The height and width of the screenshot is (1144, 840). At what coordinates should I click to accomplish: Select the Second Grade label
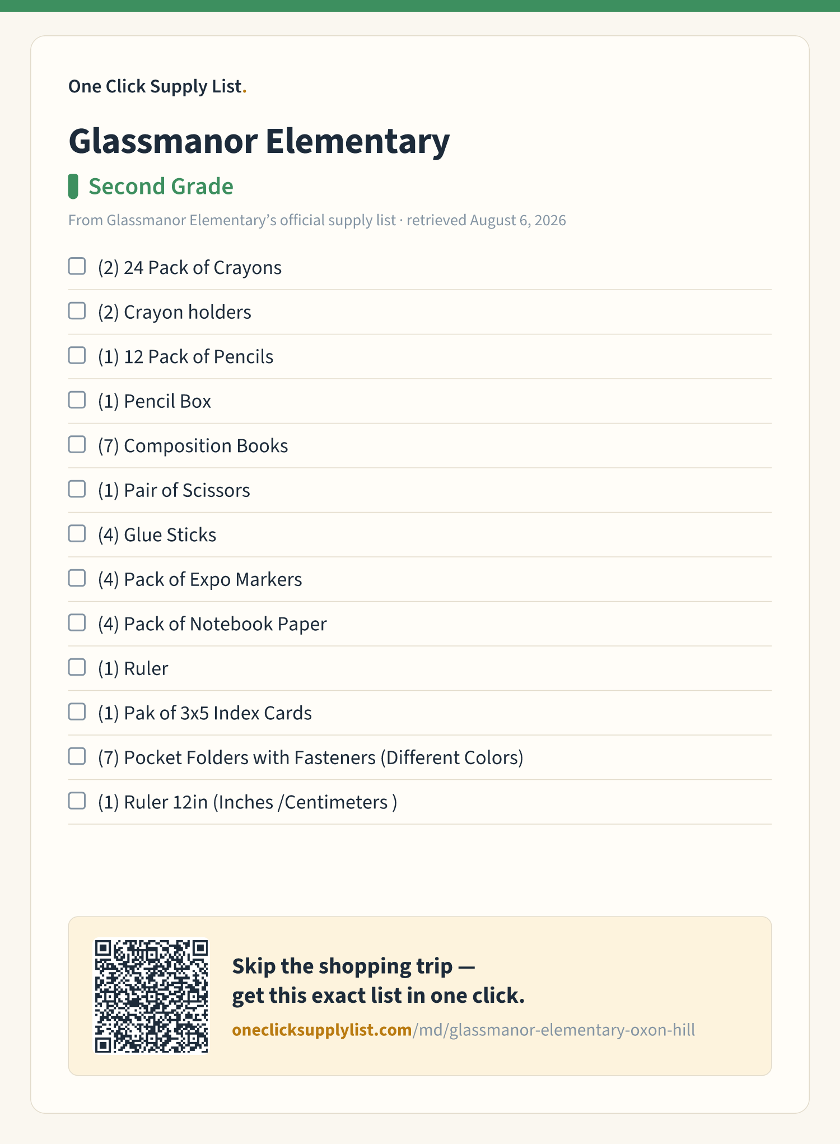pos(161,187)
